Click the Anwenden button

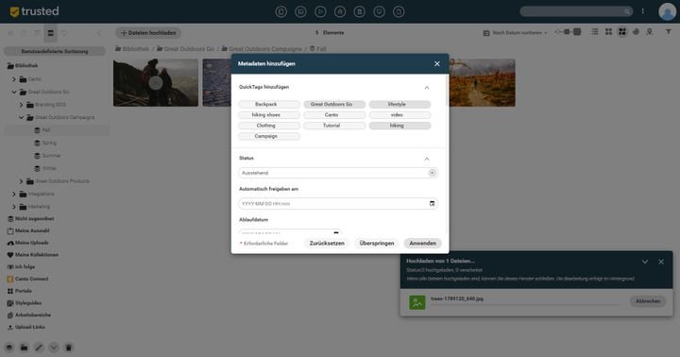422,244
